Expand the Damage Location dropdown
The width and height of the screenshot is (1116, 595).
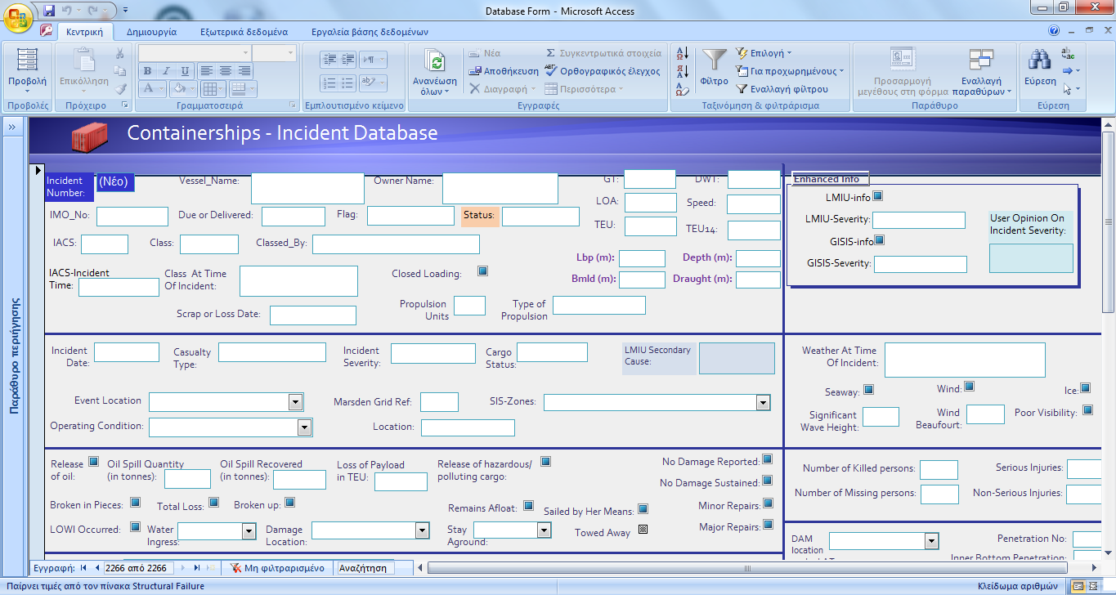pos(423,531)
